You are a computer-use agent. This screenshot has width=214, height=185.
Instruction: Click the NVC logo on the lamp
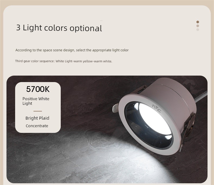(x=157, y=108)
